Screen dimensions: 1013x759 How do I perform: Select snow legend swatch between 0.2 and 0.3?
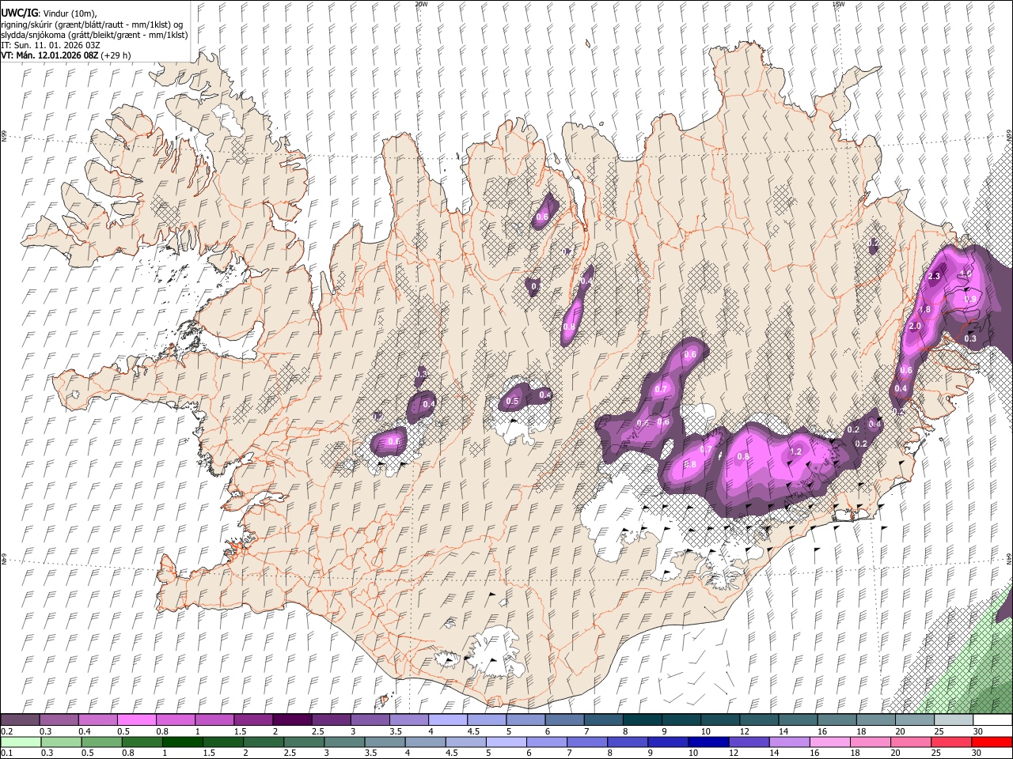20,720
